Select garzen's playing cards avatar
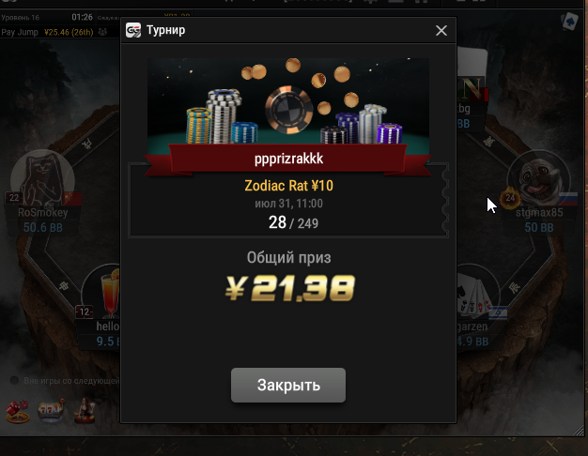 pos(477,293)
